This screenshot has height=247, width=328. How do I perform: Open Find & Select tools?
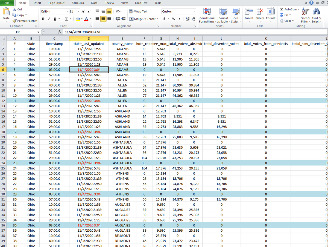(x=316, y=15)
